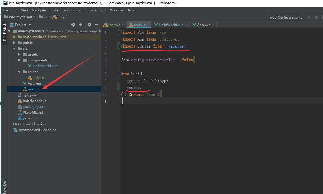The width and height of the screenshot is (323, 194).
Task: Click '$mount' text on line 10
Action: pos(135,95)
